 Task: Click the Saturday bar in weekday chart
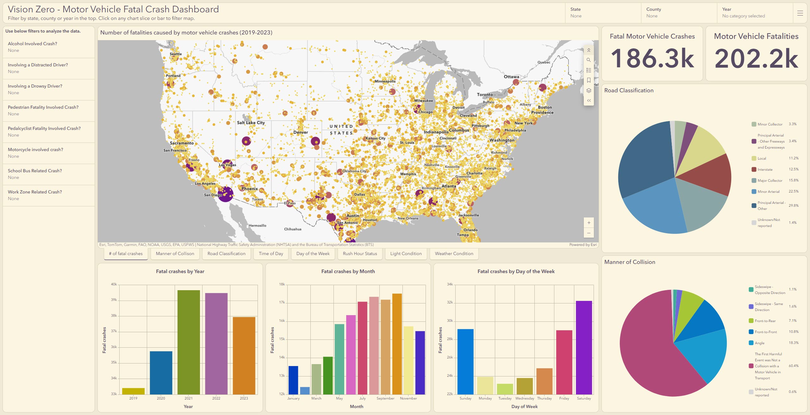[x=584, y=347]
